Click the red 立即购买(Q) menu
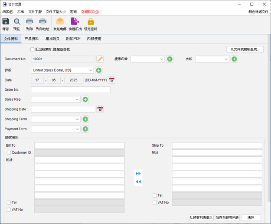The width and height of the screenshot is (271, 224). pyautogui.click(x=90, y=12)
